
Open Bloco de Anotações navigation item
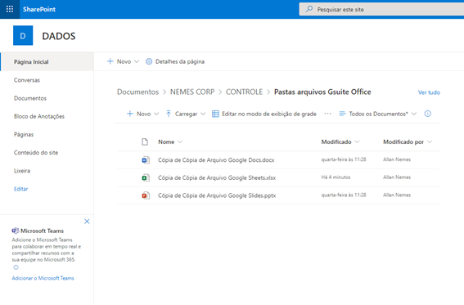tap(39, 116)
